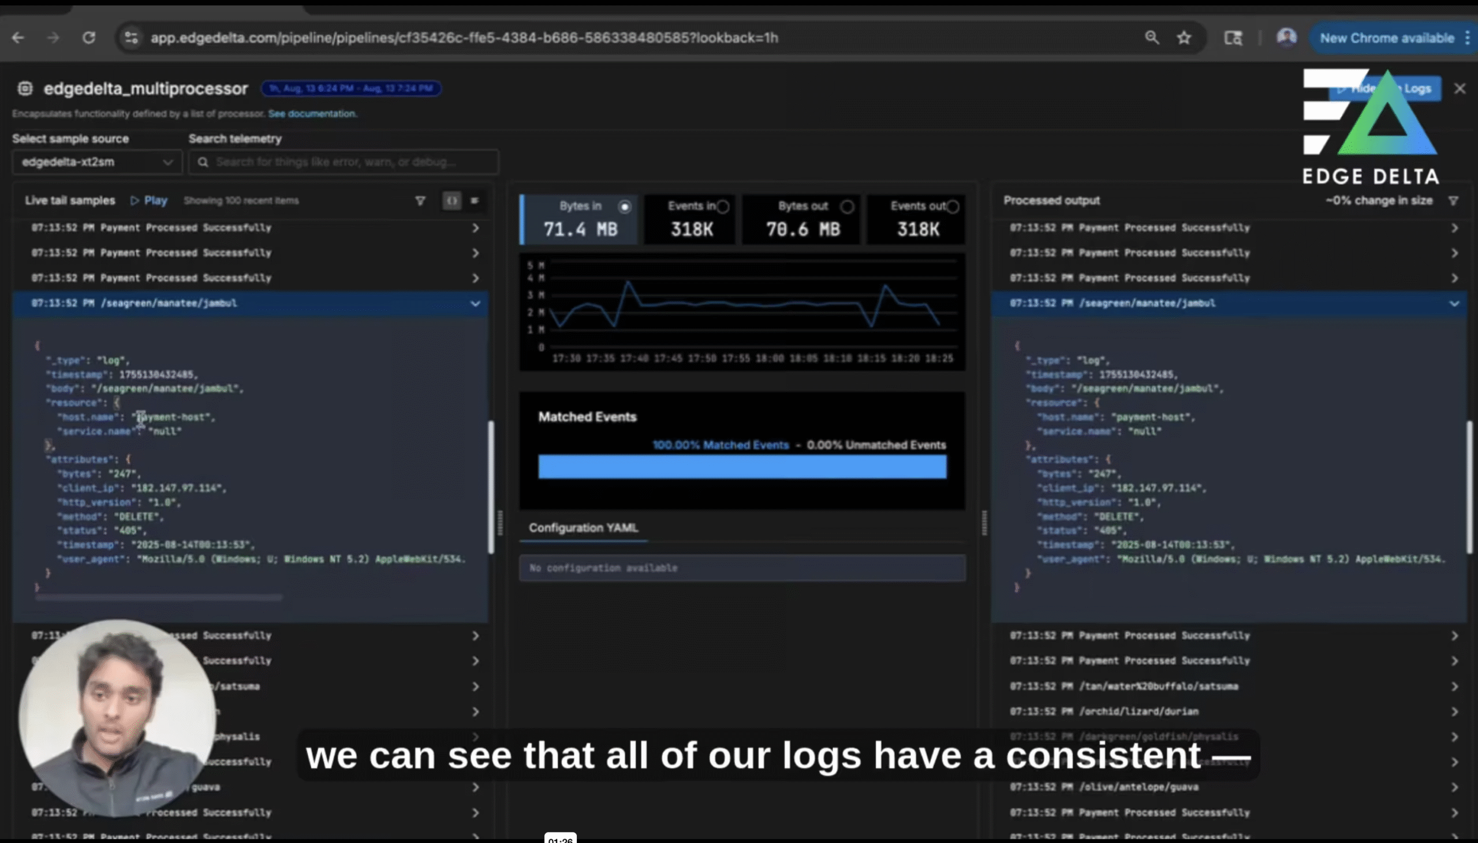
Task: Click the processor icon beside edgedelta_multiprocessor title
Action: 24,88
